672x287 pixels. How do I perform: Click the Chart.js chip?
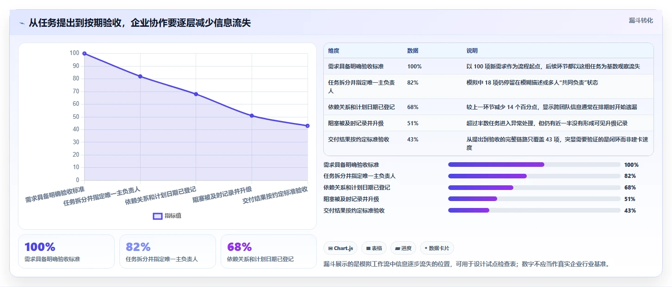340,248
